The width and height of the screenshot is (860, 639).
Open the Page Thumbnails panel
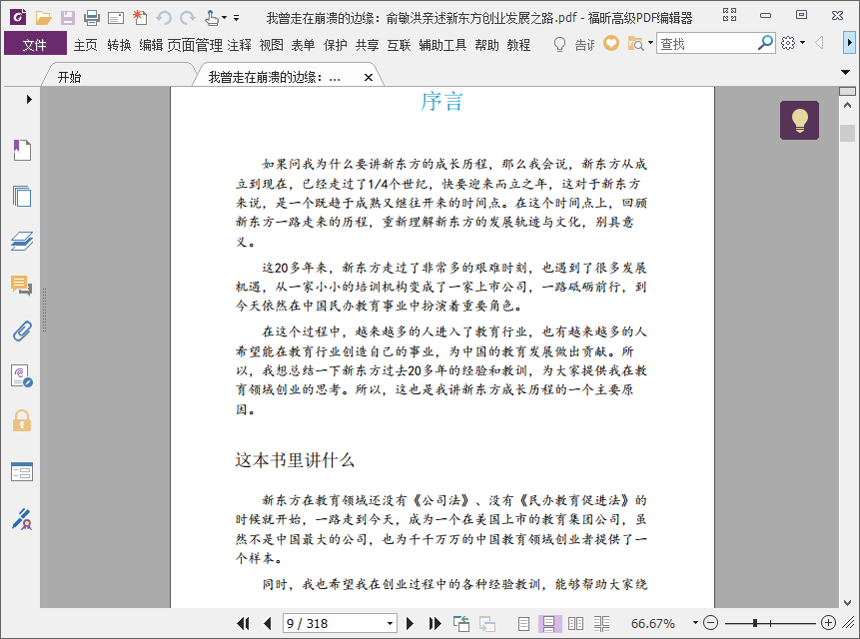(22, 196)
